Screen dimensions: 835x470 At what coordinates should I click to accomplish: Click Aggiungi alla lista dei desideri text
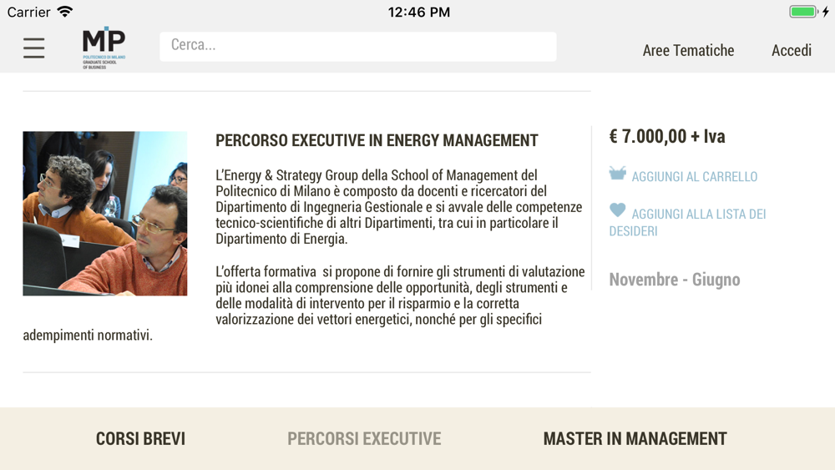pyautogui.click(x=687, y=223)
